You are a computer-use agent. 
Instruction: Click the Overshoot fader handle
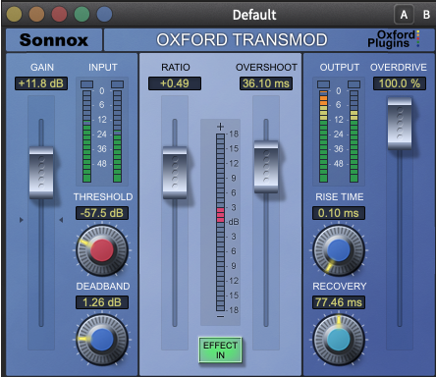tap(266, 167)
